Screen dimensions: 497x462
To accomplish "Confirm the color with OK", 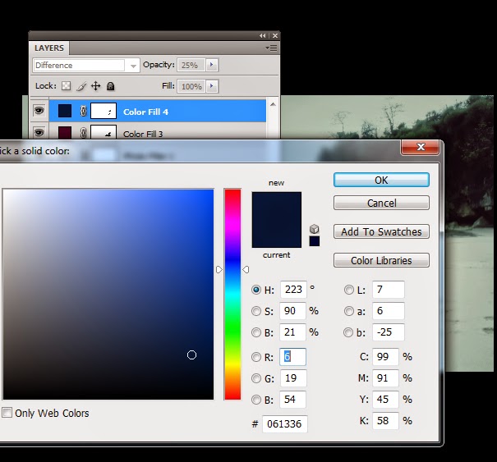I will pos(381,180).
